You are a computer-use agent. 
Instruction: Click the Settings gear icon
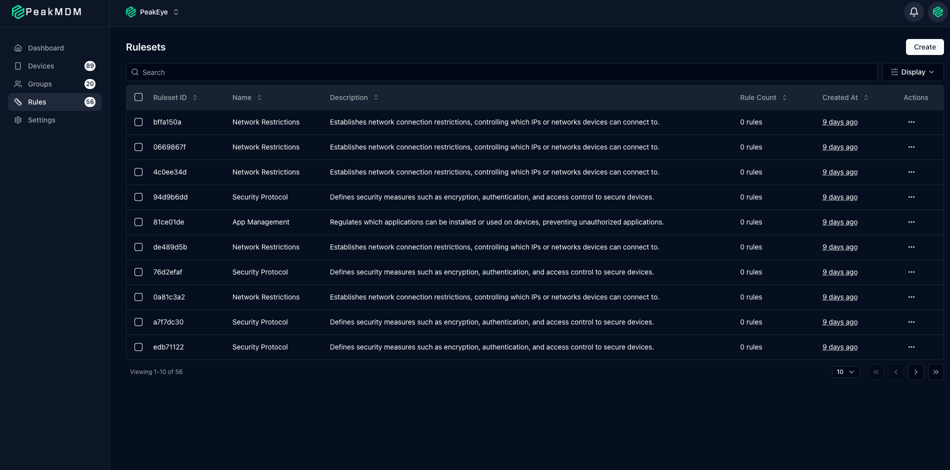(18, 120)
